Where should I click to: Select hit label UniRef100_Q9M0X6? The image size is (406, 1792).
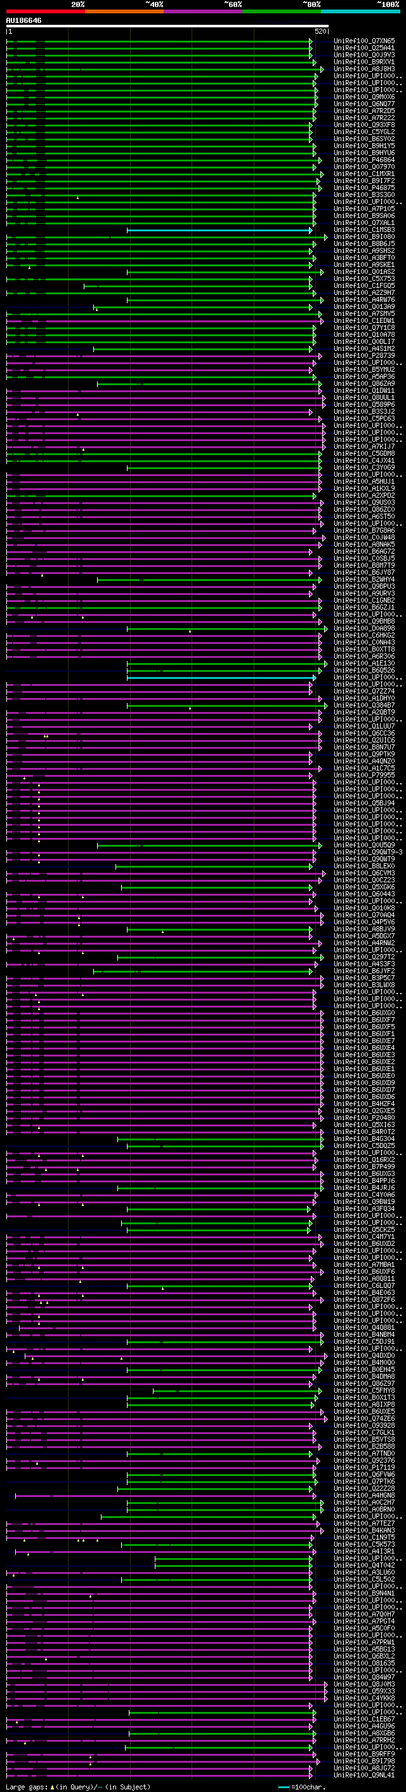(x=364, y=97)
